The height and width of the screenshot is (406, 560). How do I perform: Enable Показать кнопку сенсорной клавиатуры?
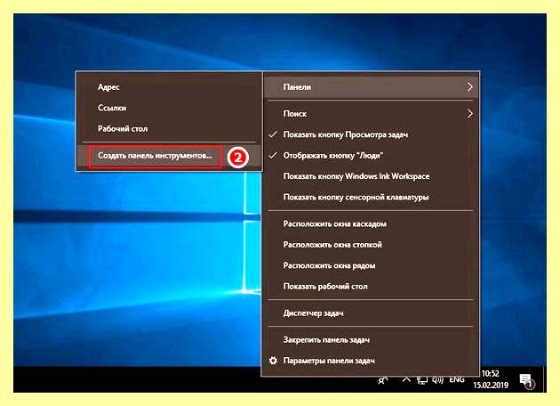tap(372, 197)
